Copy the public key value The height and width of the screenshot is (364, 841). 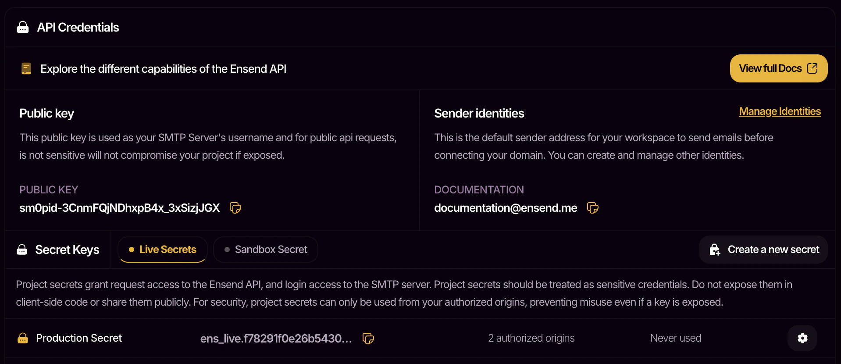[235, 208]
